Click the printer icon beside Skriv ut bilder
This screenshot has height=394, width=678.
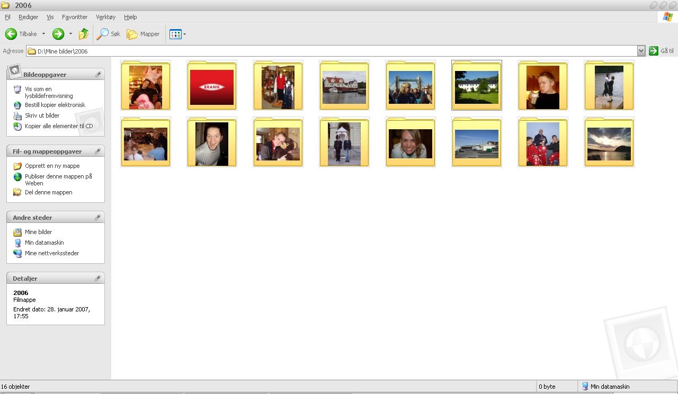coord(17,115)
